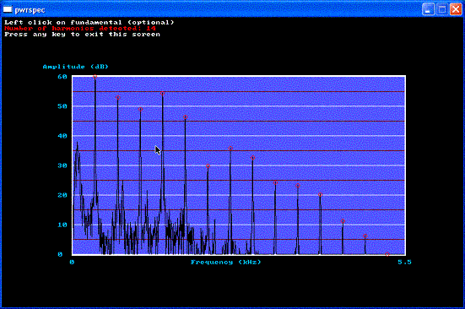Click the eleventh harmonic marker at 20 dB

[x=321, y=195]
